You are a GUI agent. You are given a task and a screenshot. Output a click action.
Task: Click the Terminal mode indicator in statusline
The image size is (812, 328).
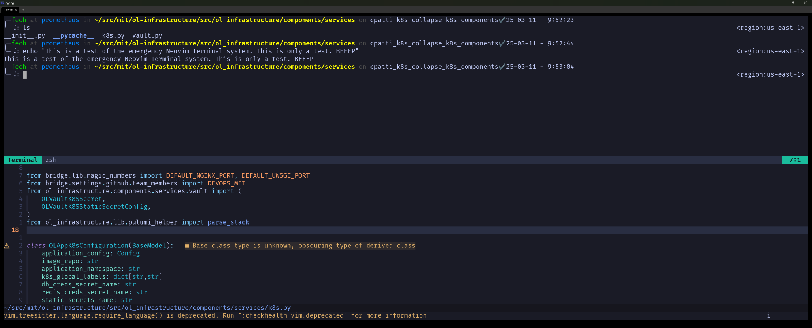click(22, 160)
